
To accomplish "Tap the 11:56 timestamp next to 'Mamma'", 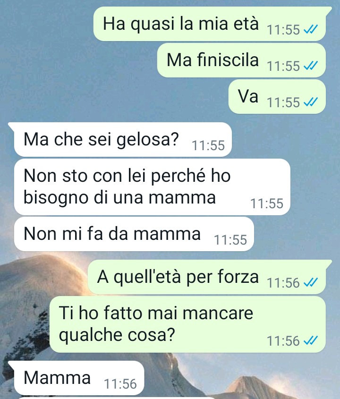I will [120, 384].
